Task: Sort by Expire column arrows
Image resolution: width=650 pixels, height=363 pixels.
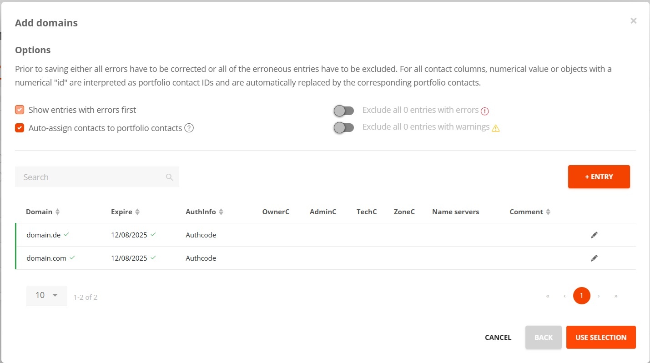Action: click(137, 212)
